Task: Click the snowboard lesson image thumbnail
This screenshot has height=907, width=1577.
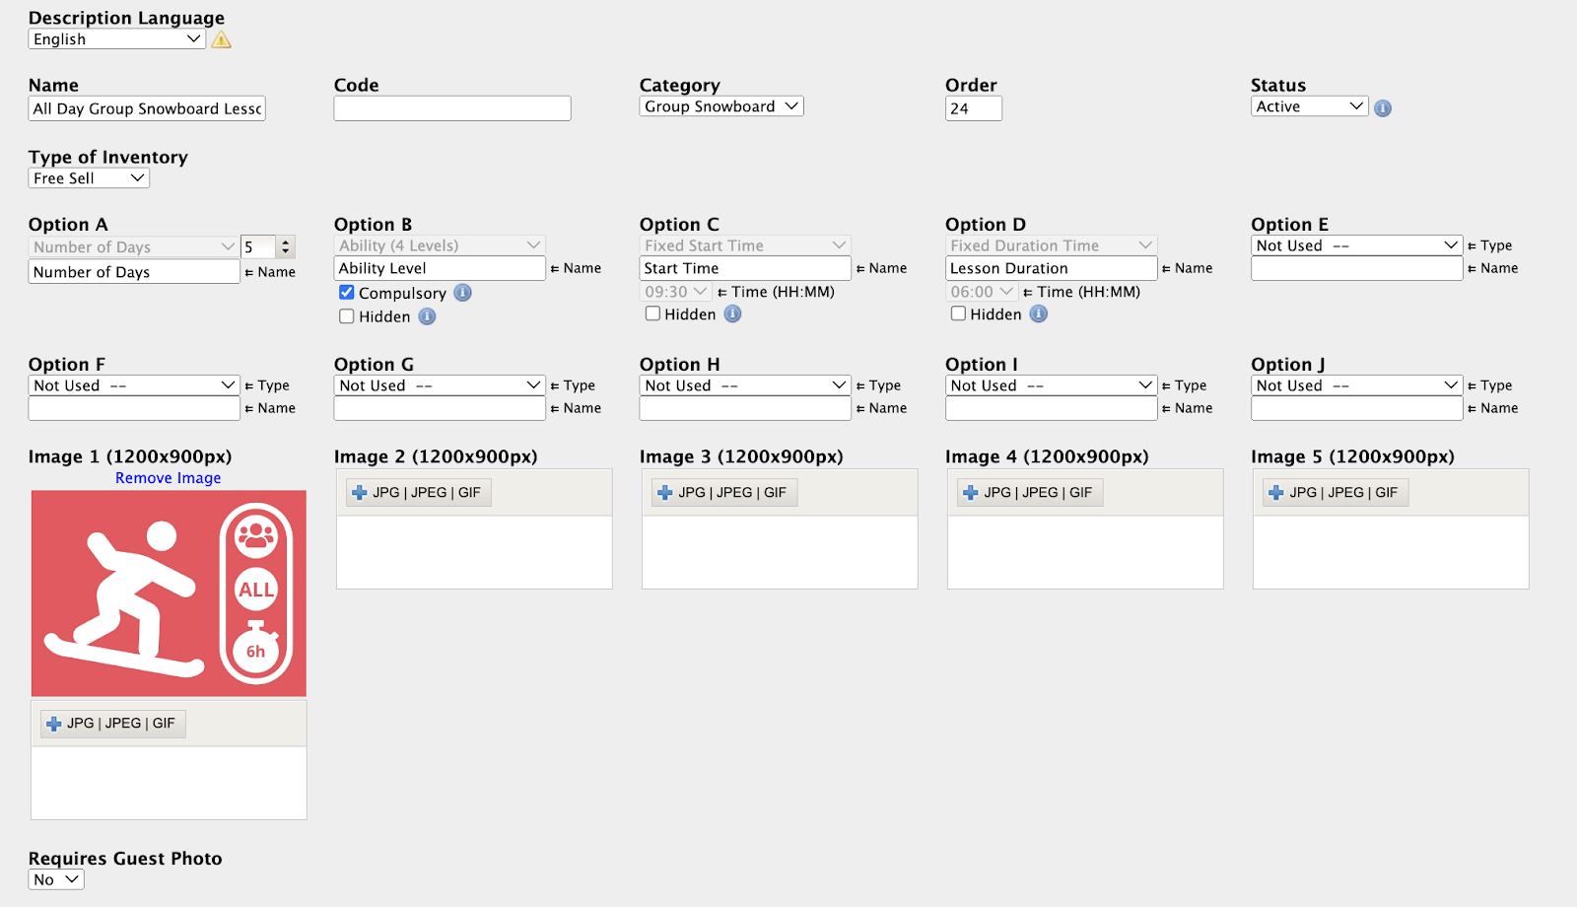Action: click(169, 593)
